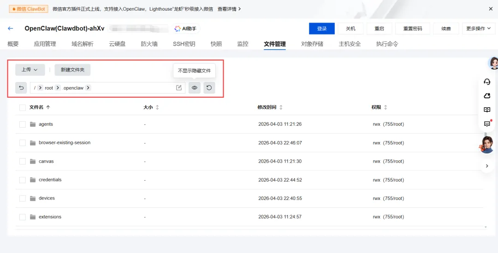Check the devices row checkbox
The image size is (498, 253).
point(23,199)
